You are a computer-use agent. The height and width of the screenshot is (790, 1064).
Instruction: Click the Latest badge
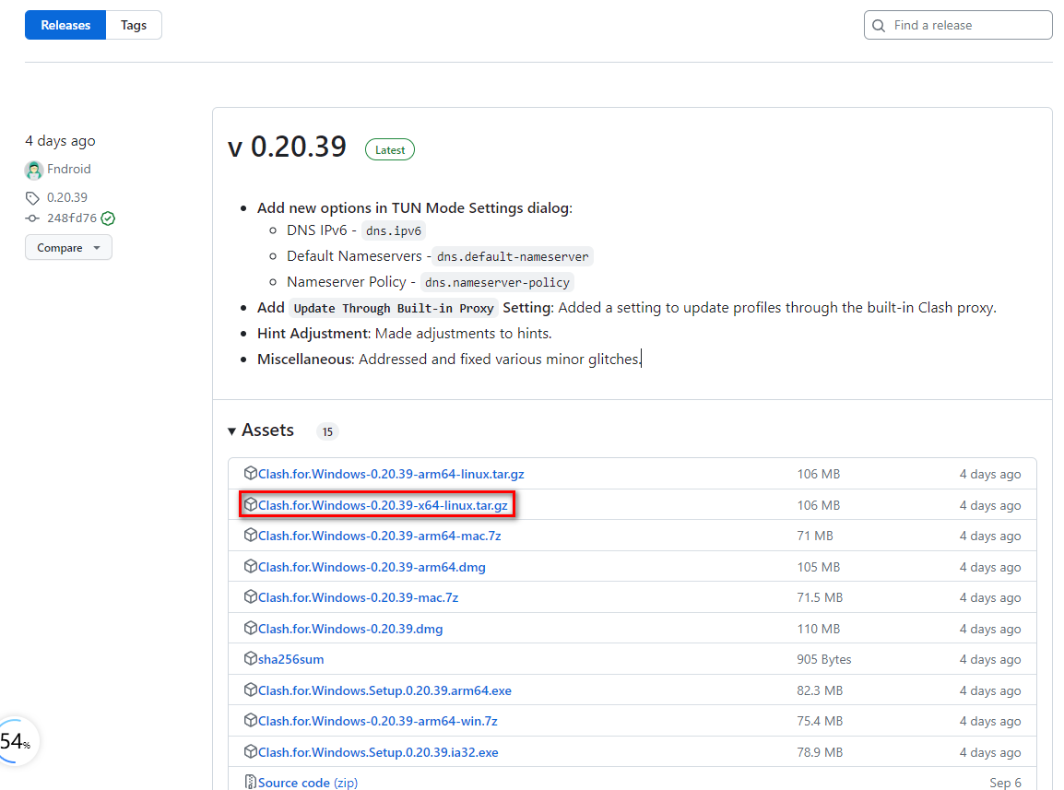[x=390, y=150]
